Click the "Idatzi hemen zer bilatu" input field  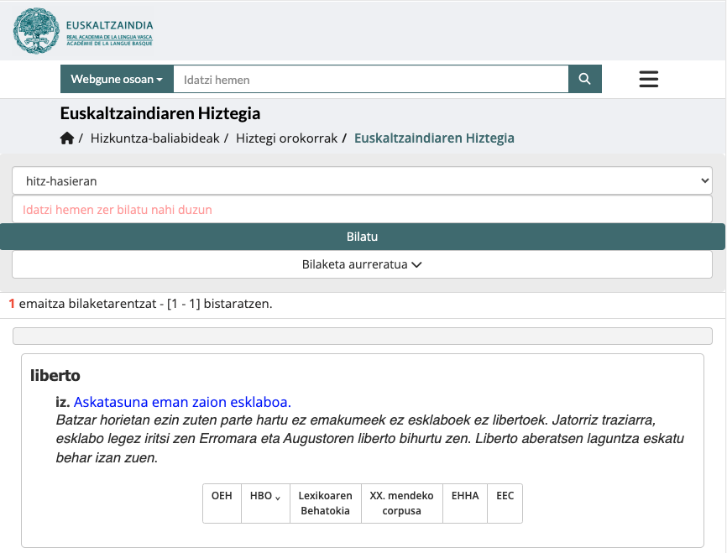362,209
